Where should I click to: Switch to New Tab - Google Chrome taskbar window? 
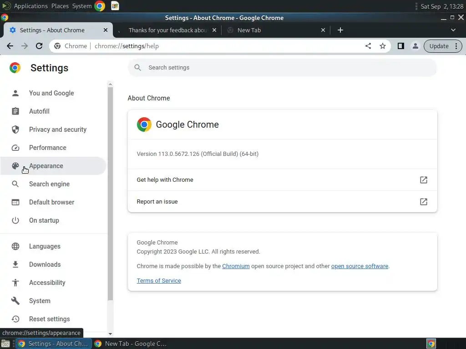pyautogui.click(x=131, y=344)
